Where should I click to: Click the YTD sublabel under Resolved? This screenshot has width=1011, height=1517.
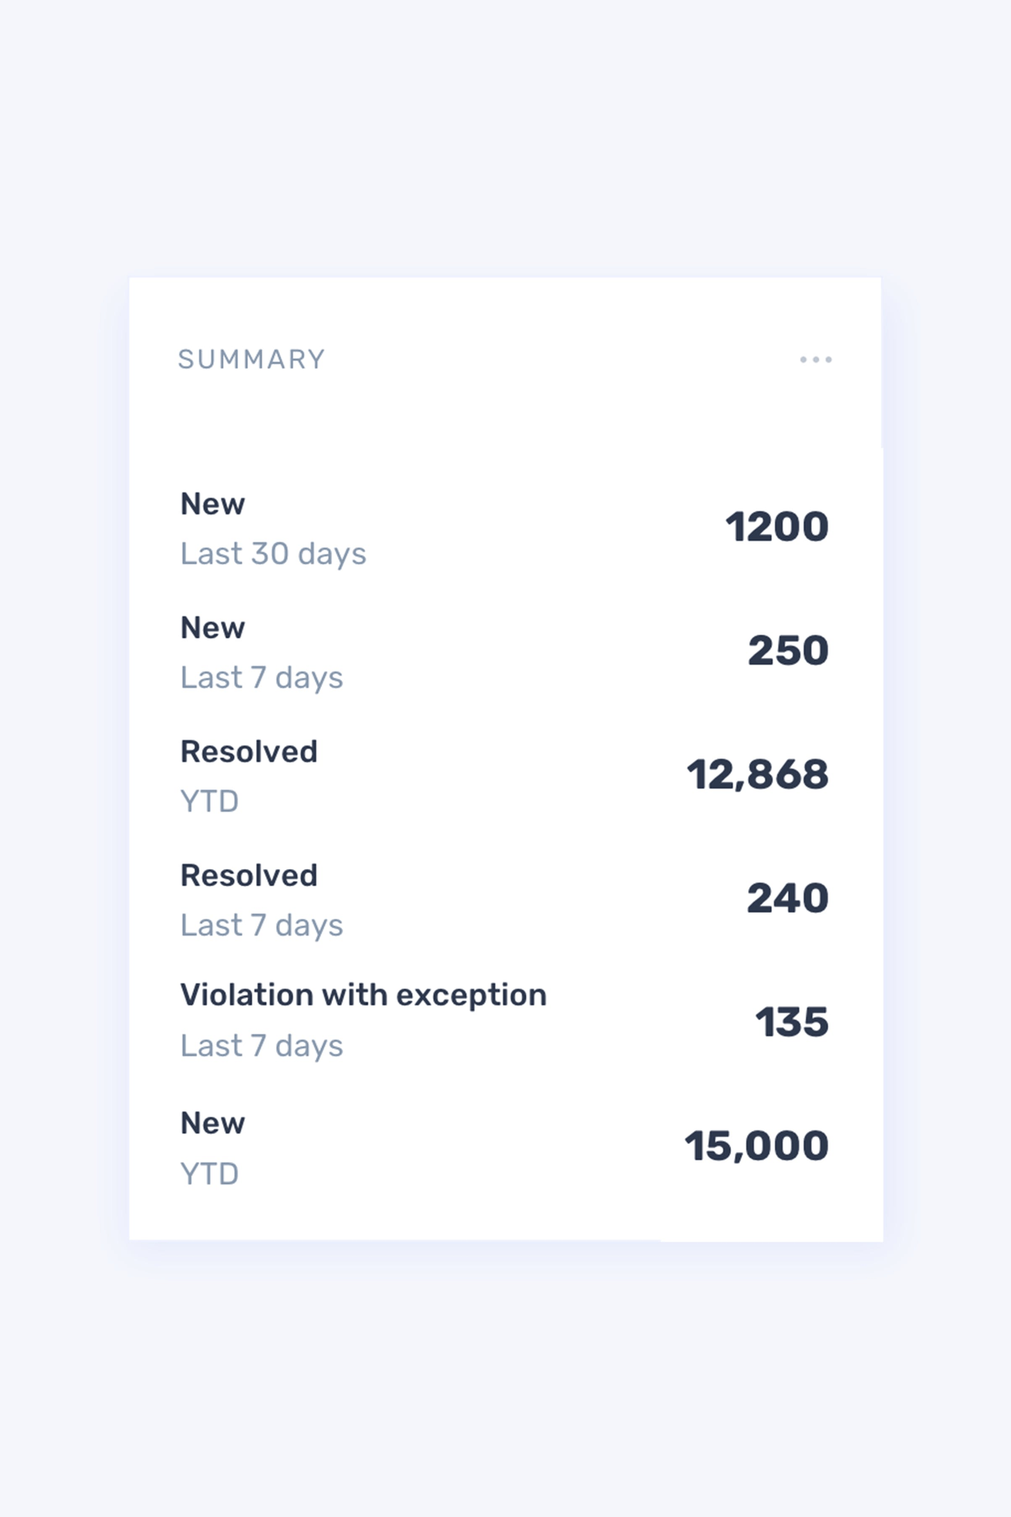coord(210,802)
